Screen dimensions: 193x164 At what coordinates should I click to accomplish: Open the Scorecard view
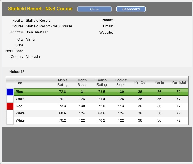[x=131, y=9]
